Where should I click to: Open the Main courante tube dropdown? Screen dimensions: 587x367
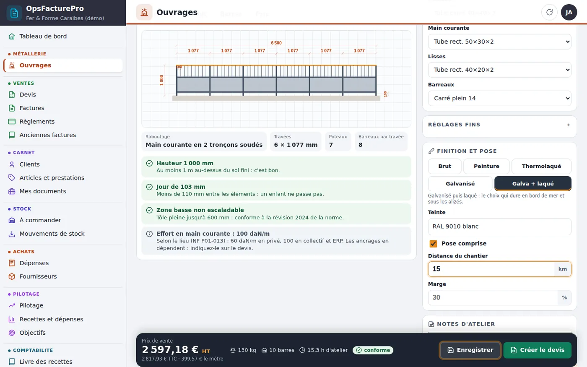500,42
